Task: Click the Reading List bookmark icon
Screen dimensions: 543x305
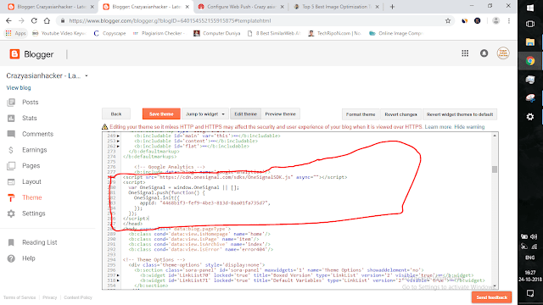Action: pyautogui.click(x=11, y=242)
